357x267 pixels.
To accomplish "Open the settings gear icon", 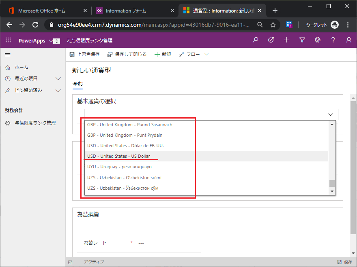I will [x=317, y=40].
